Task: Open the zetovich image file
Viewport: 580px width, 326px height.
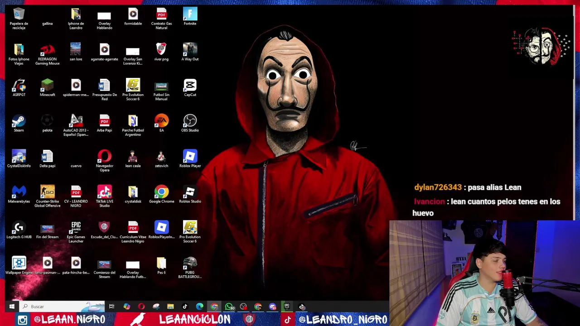Action: coord(161,158)
